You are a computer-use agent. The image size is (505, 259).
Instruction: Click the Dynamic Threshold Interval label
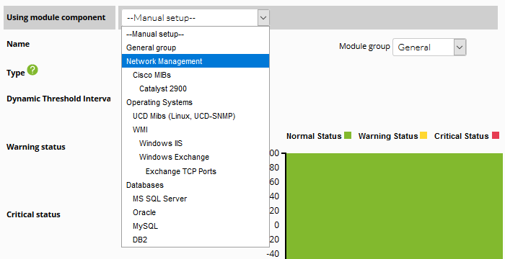click(x=58, y=99)
